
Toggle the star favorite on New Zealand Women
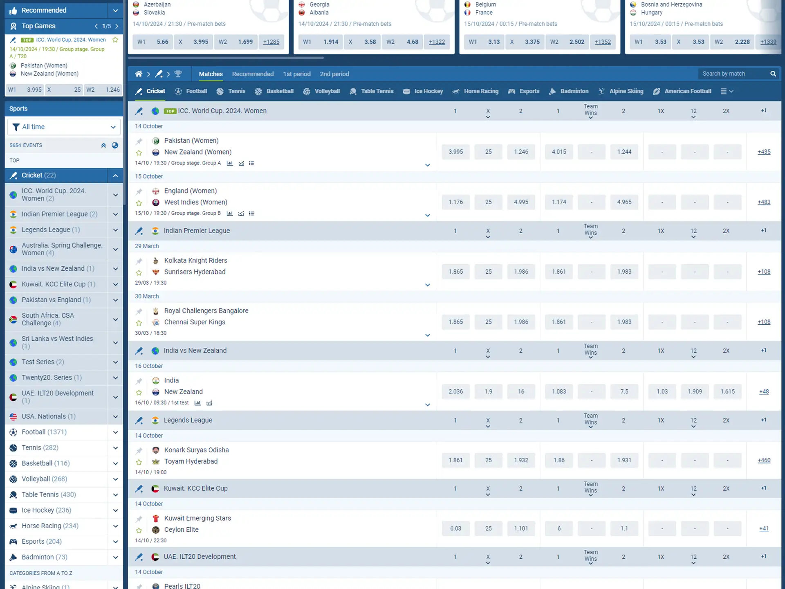click(x=139, y=152)
